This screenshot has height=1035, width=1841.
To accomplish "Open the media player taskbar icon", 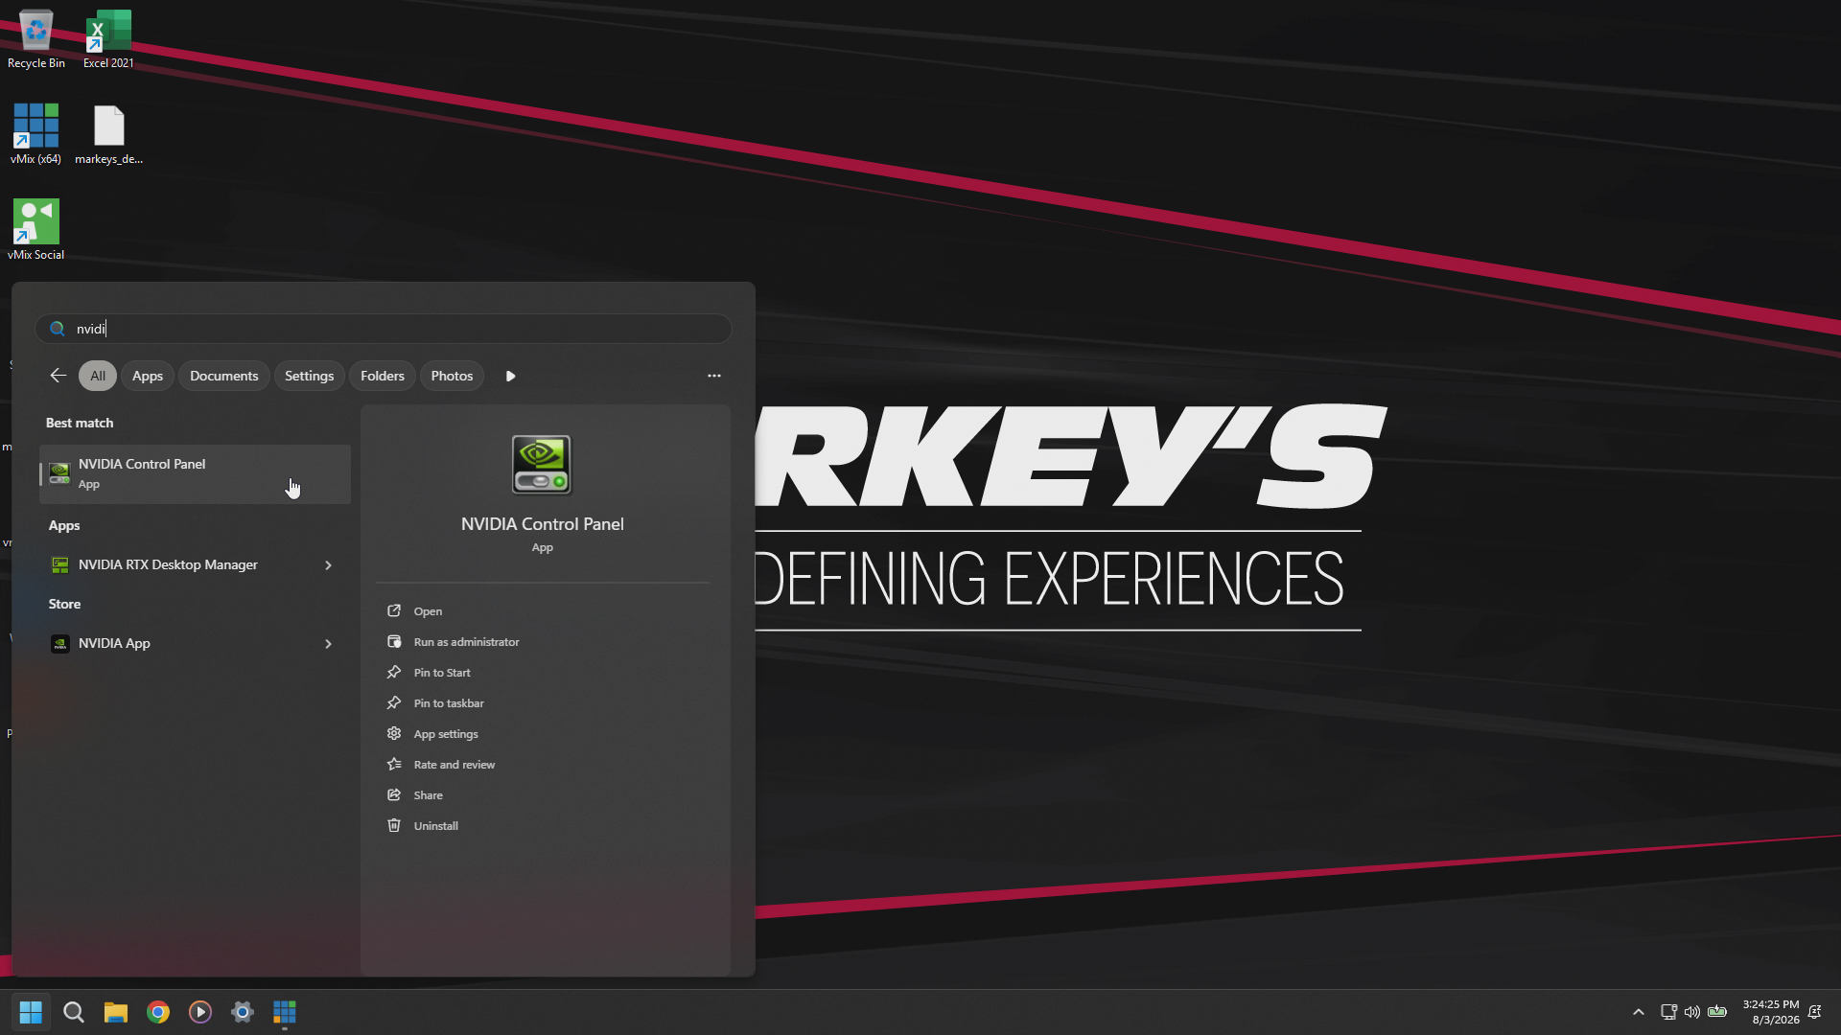I will click(200, 1012).
